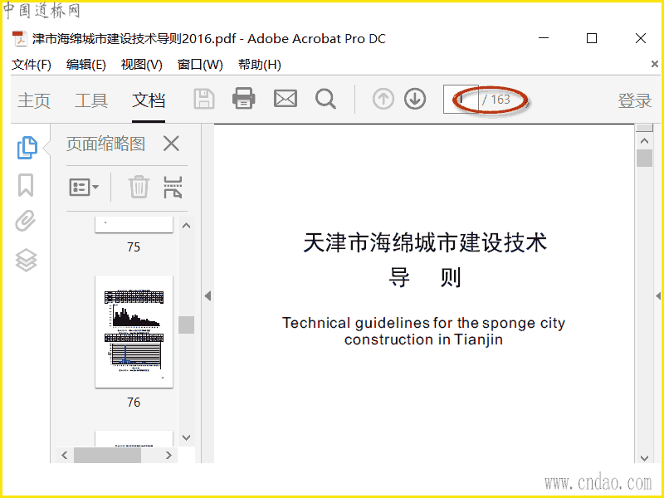Expand the right tools pane arrow

tap(659, 296)
